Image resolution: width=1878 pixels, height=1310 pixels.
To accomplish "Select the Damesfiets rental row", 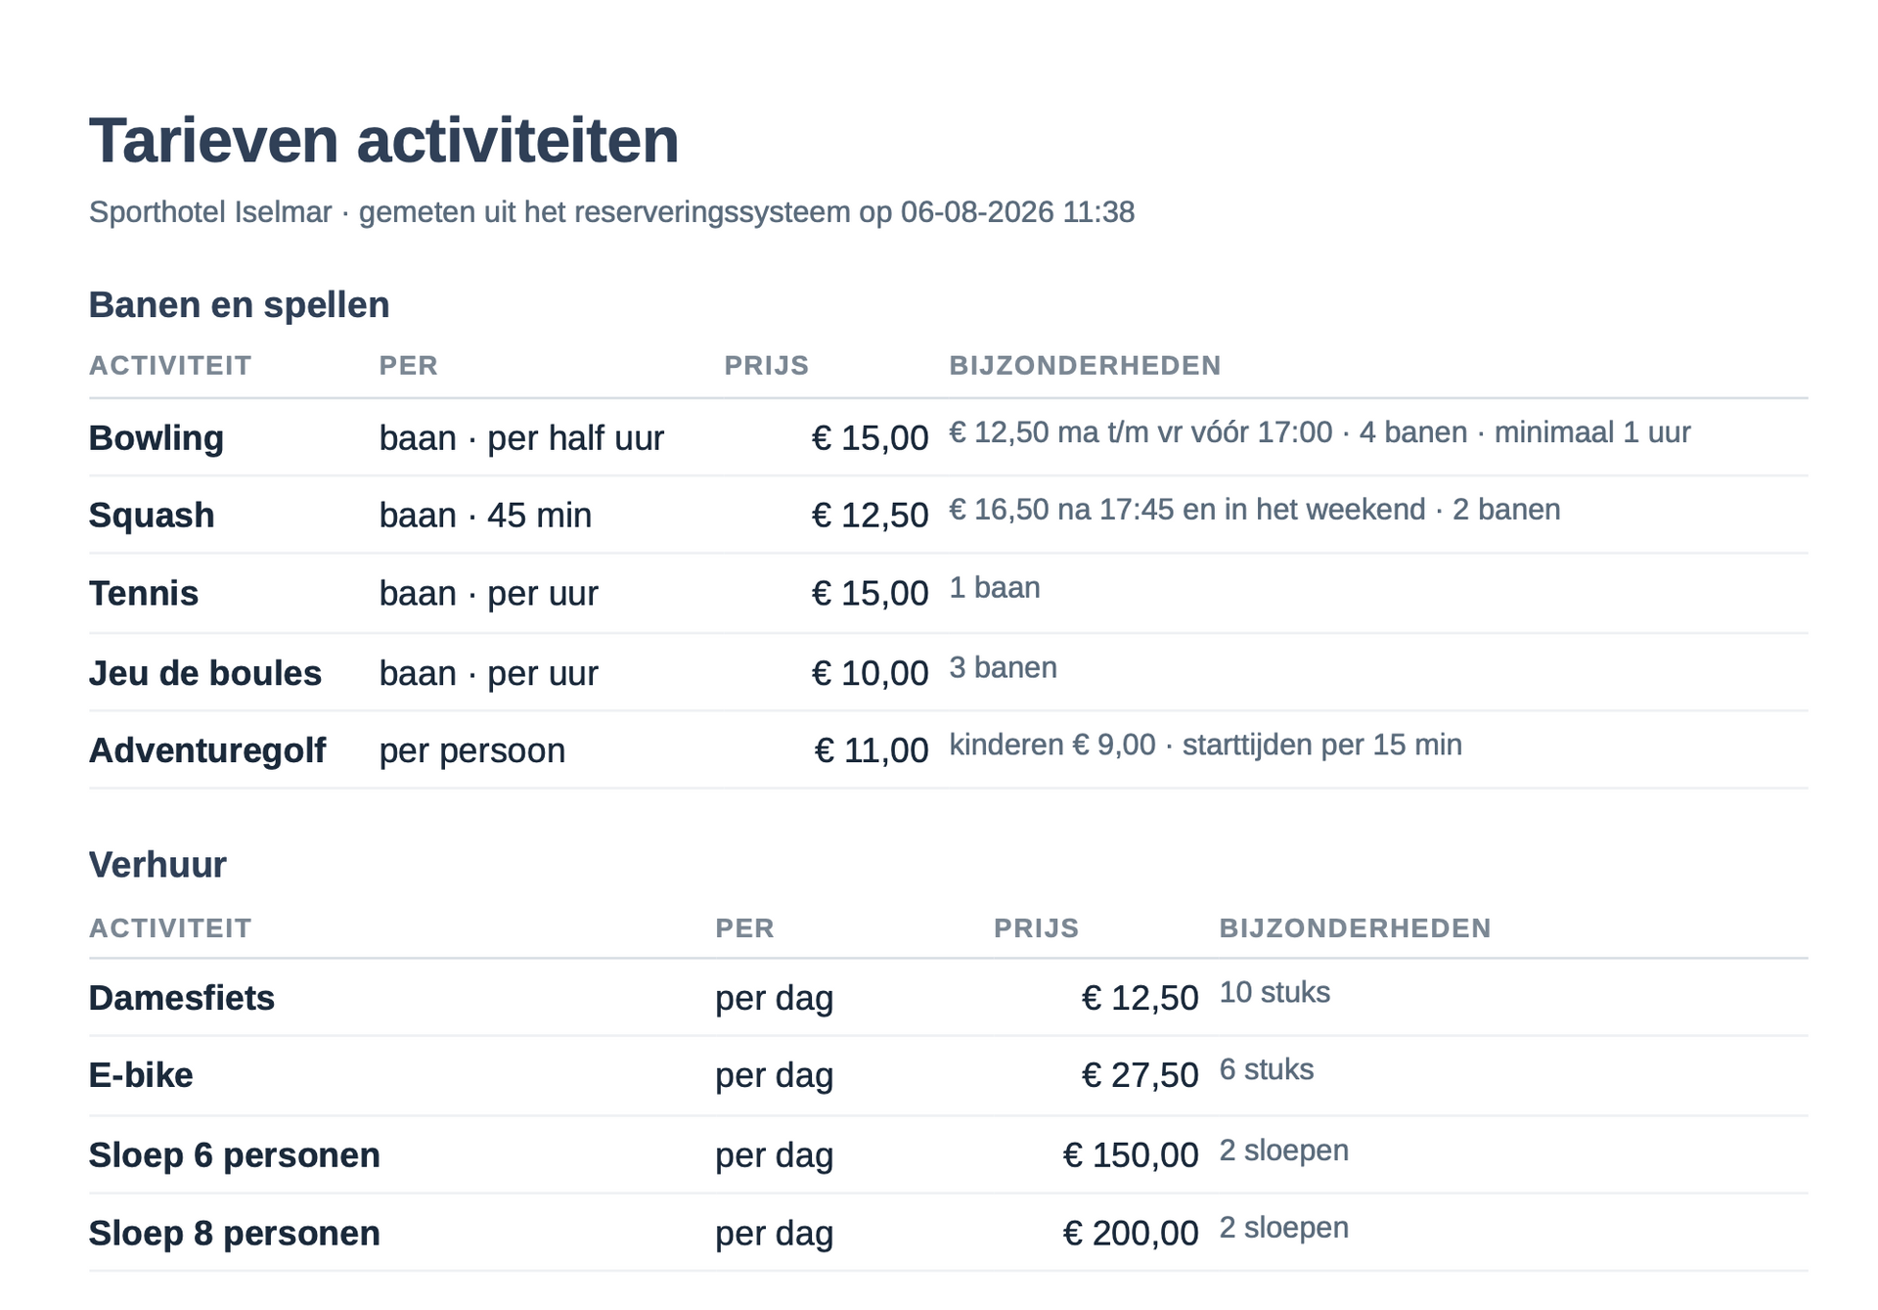I will point(948,998).
